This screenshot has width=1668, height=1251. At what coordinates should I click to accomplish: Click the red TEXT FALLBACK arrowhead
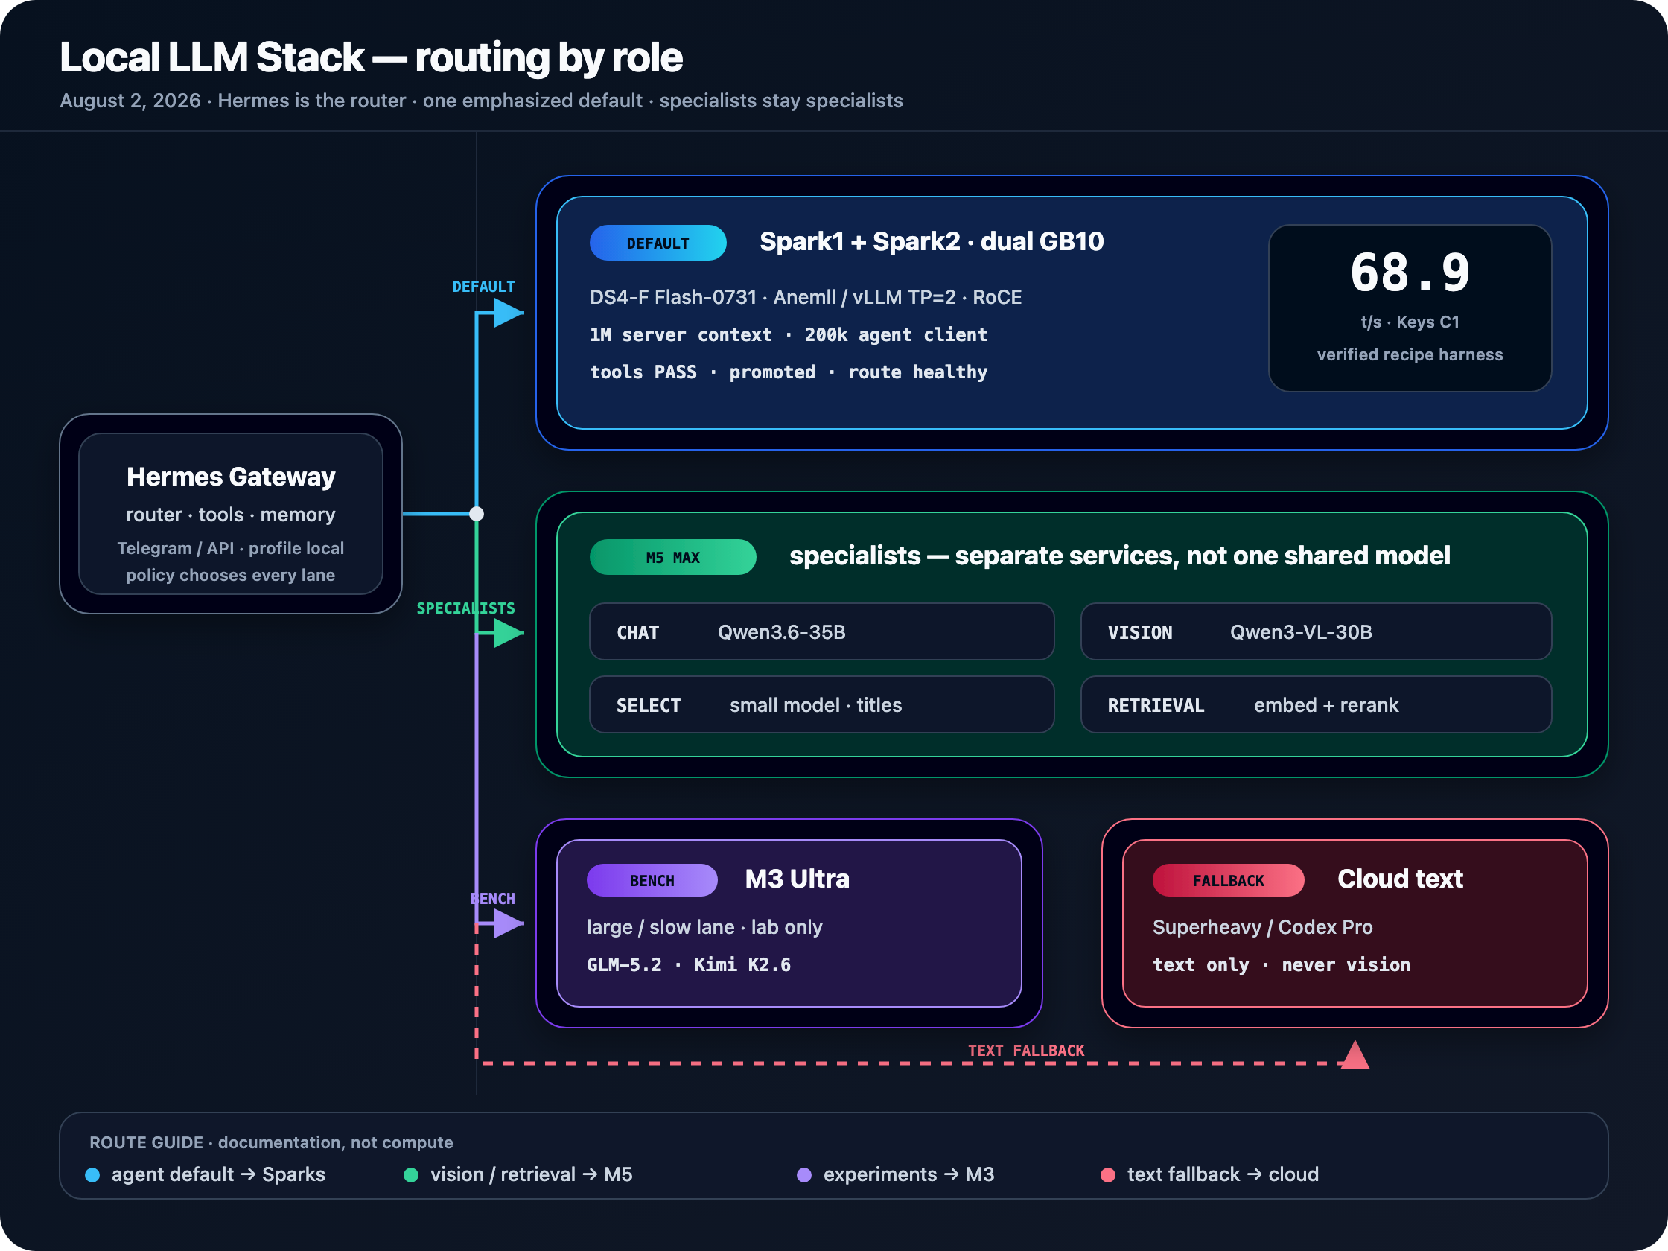coord(1355,1055)
